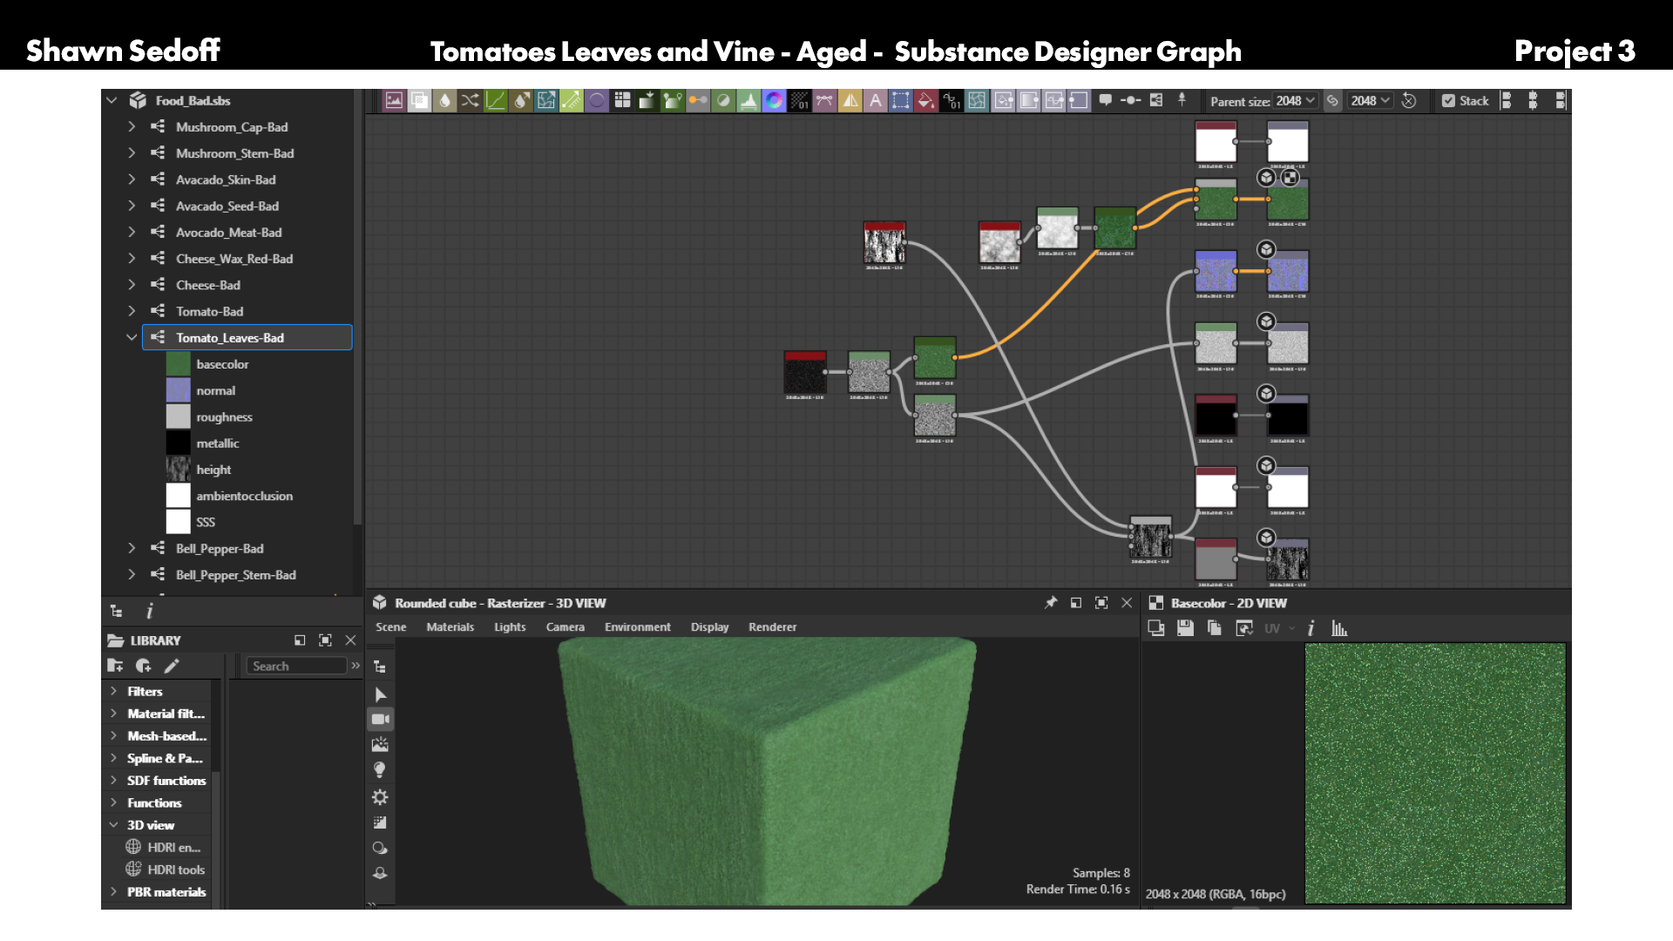The width and height of the screenshot is (1673, 941).
Task: Open the Display menu
Action: (709, 626)
